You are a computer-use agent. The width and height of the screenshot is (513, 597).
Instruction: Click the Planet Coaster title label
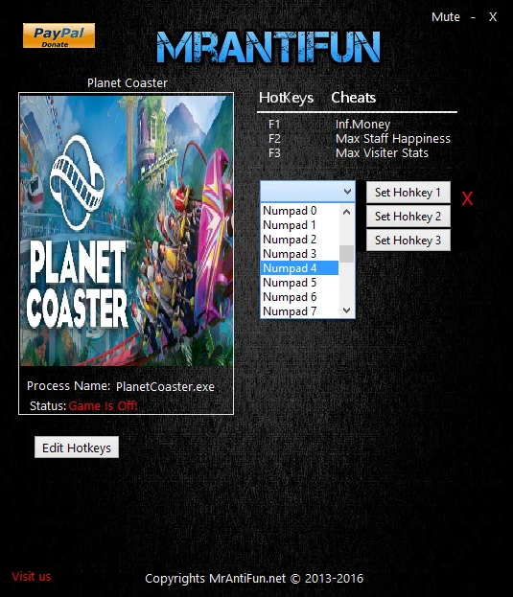[x=128, y=83]
